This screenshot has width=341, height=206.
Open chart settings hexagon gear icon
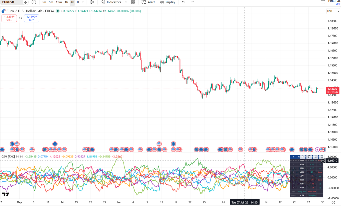[333, 203]
